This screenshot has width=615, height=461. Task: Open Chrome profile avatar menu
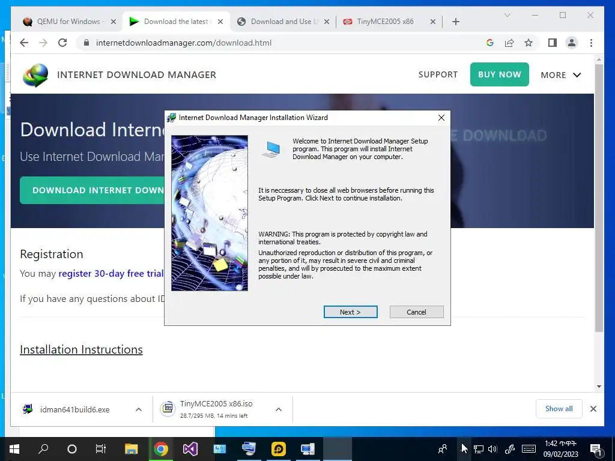572,43
